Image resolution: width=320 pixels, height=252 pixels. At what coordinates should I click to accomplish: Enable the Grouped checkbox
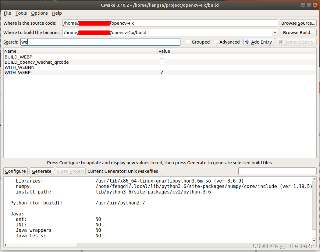click(188, 42)
